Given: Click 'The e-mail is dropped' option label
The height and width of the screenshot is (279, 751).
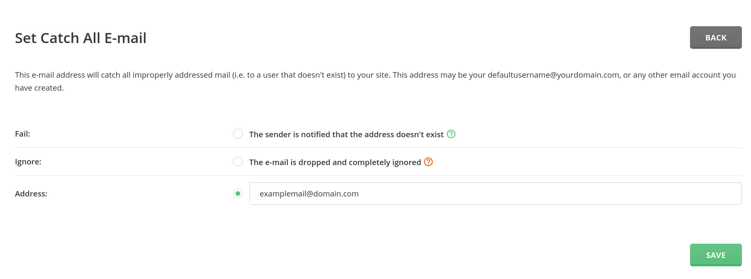Looking at the screenshot, I should pyautogui.click(x=335, y=162).
